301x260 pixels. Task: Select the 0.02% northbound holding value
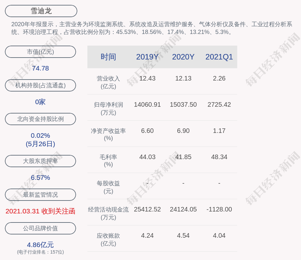tap(40, 135)
